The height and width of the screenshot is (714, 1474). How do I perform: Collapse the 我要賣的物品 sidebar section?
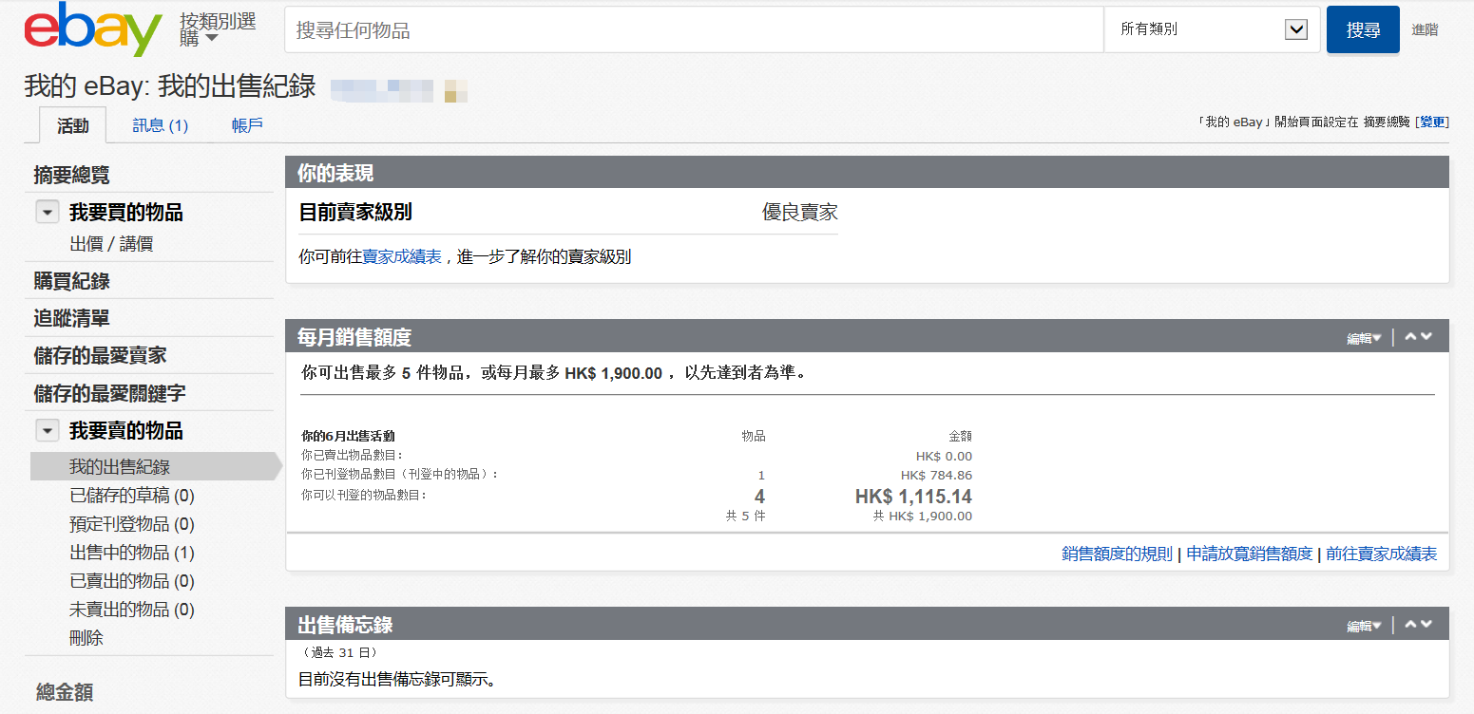[x=47, y=429]
